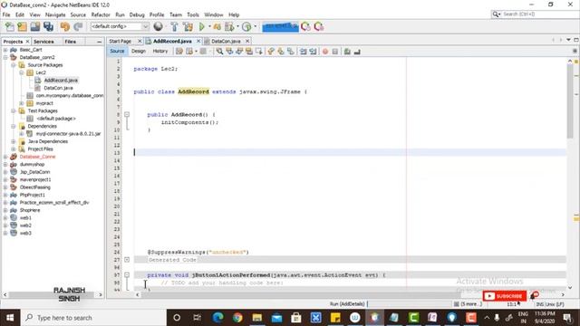580x326 pixels.
Task: Select the PhpProject1 project
Action: click(x=33, y=195)
